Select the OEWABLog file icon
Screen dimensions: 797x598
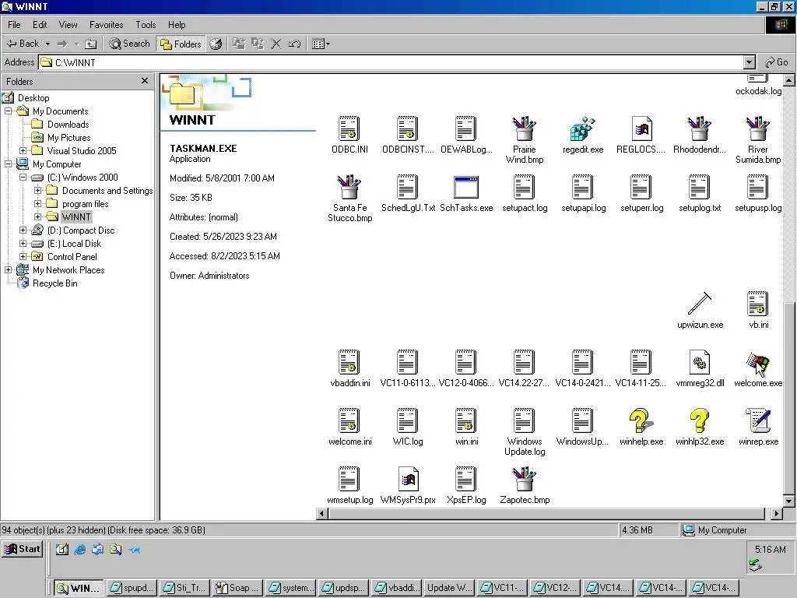pyautogui.click(x=465, y=128)
